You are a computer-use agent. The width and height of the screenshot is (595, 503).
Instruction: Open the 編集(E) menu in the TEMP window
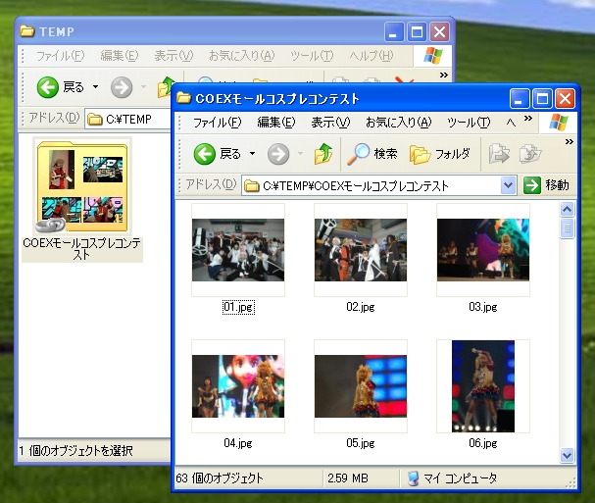(x=120, y=56)
